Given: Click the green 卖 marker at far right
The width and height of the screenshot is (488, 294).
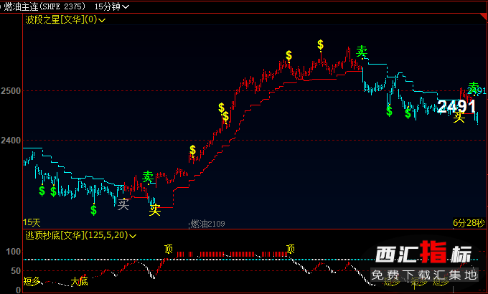Looking at the screenshot, I should point(474,87).
